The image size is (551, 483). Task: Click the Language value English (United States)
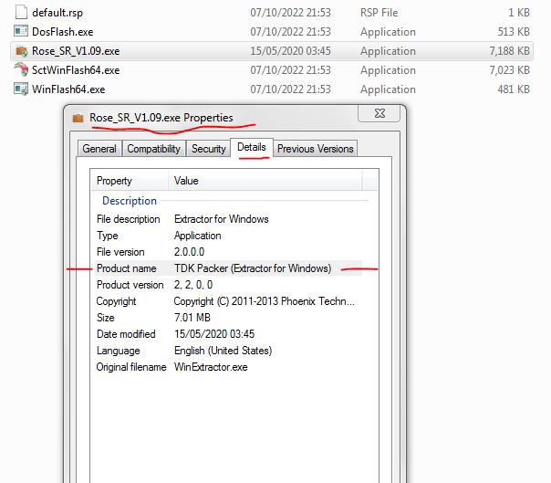pyautogui.click(x=224, y=351)
